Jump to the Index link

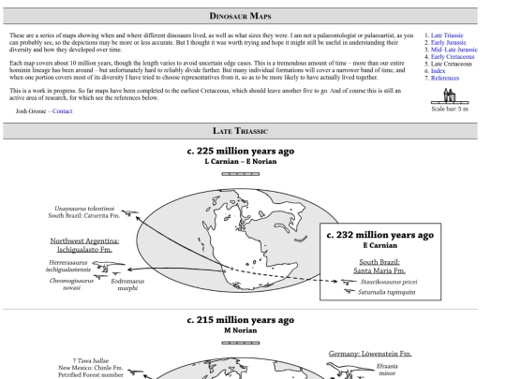tap(438, 71)
